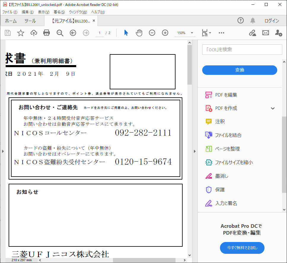The height and width of the screenshot is (263, 287).
Task: Open the 注釈 comment tool
Action: coord(215,122)
